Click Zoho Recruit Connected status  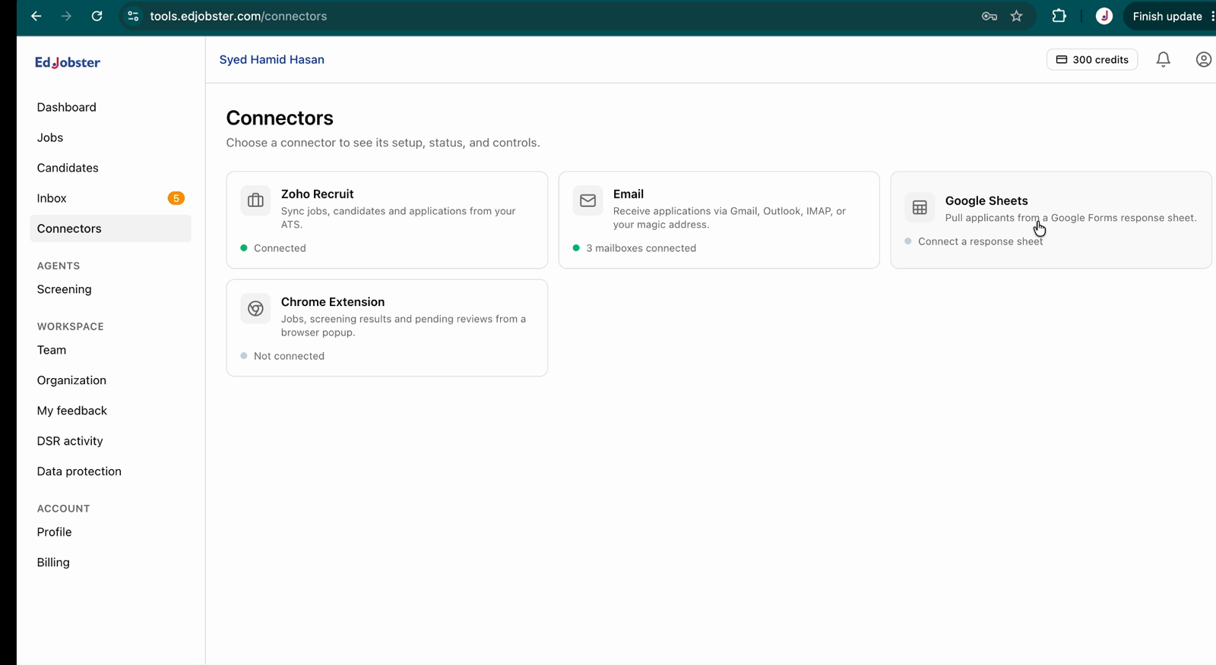tap(274, 248)
